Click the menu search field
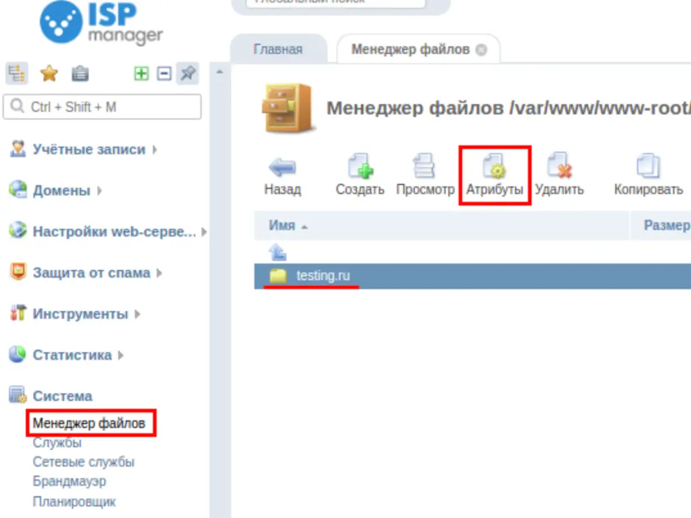This screenshot has width=691, height=518. (x=102, y=107)
